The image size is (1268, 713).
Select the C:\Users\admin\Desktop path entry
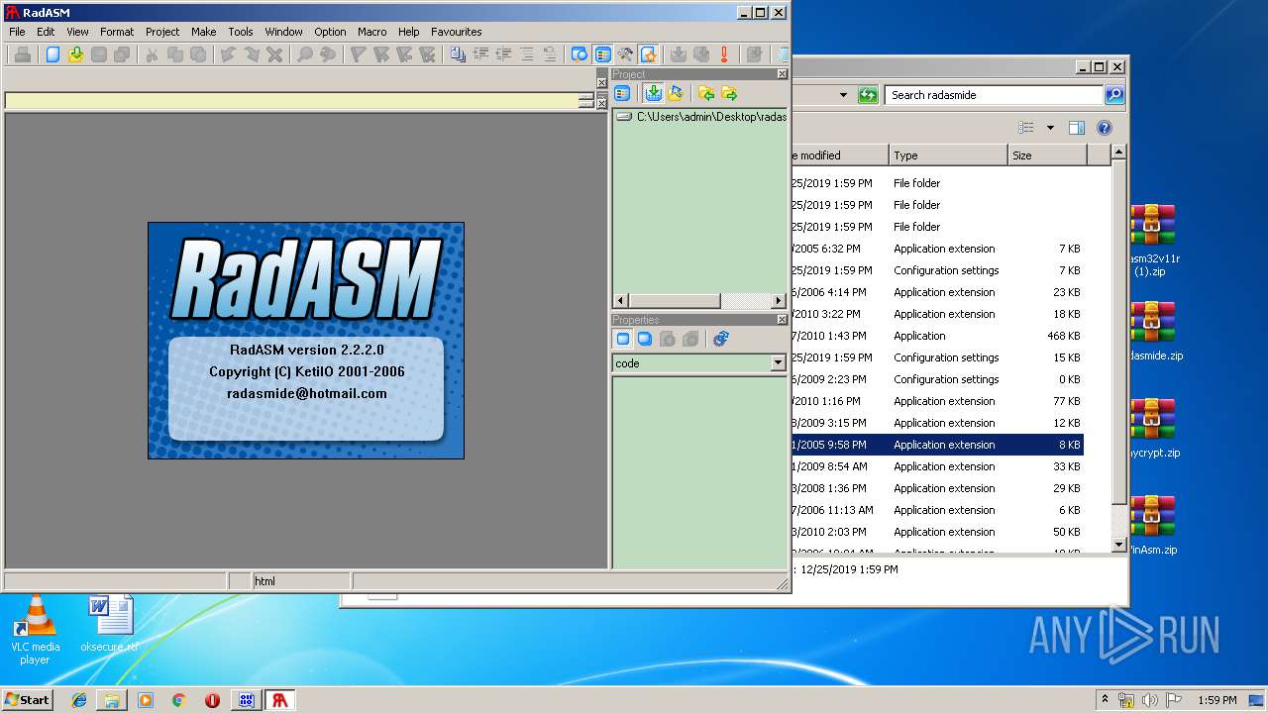(x=700, y=117)
